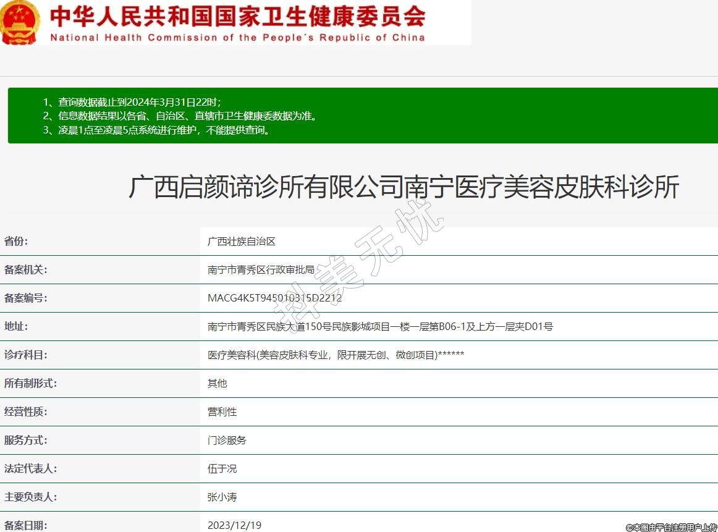718x532 pixels.
Task: Click the 地址 address value text
Action: click(x=380, y=327)
